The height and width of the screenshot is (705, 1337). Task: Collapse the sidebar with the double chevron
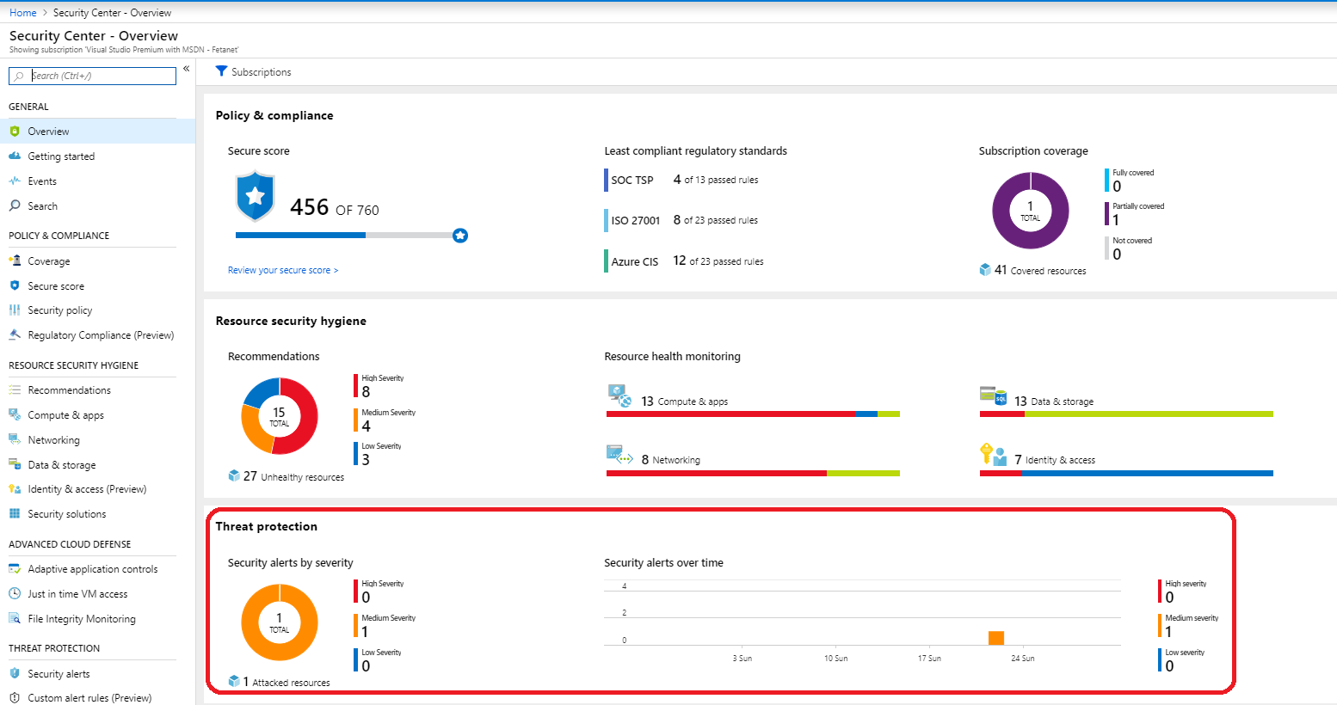[186, 69]
